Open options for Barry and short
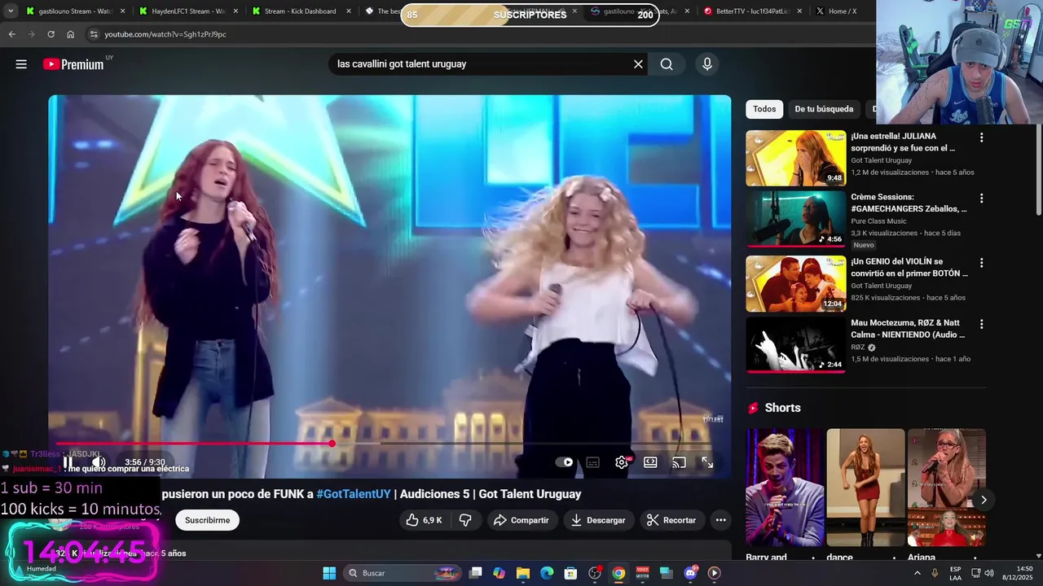The height and width of the screenshot is (586, 1043). point(812,558)
